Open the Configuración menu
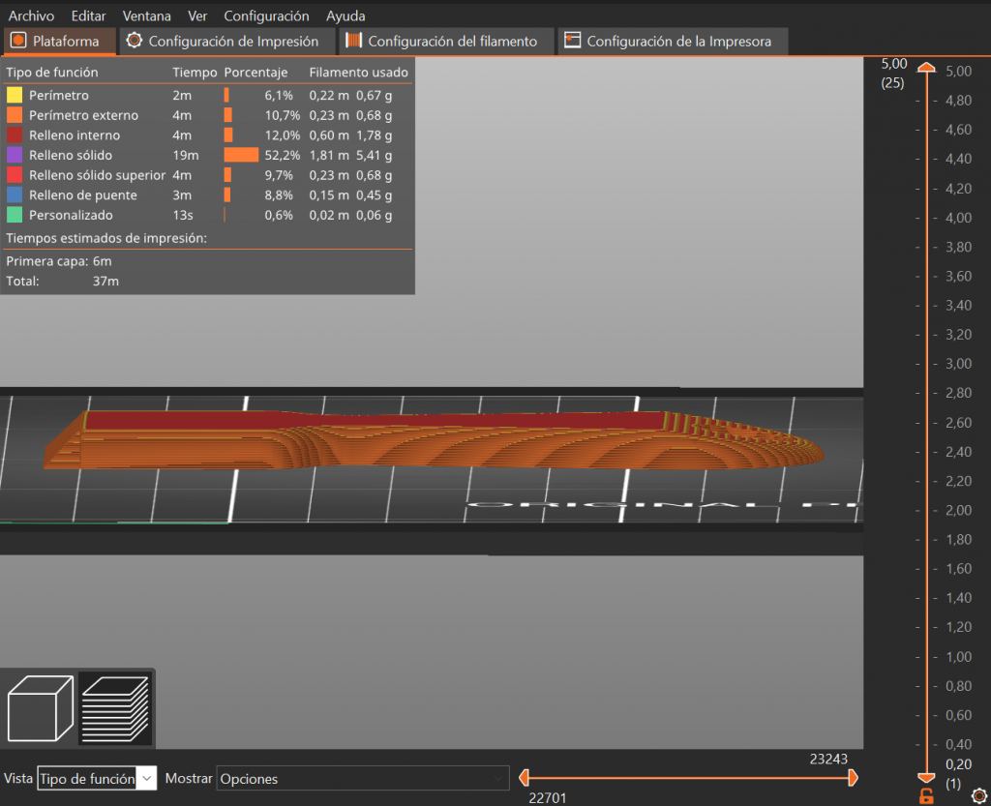This screenshot has width=991, height=806. (x=266, y=15)
